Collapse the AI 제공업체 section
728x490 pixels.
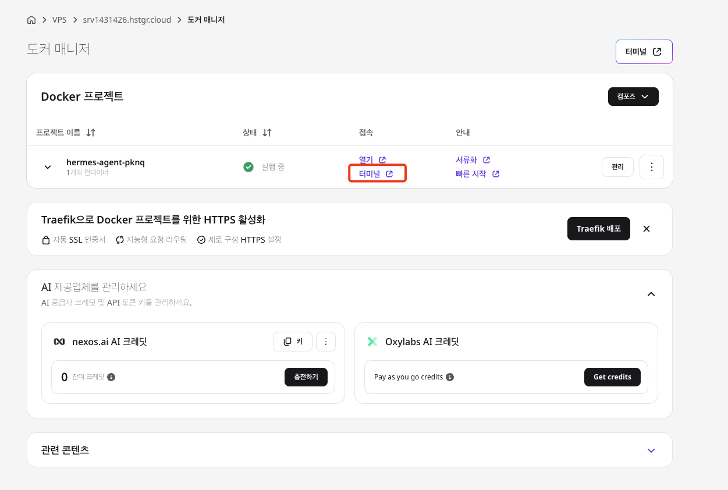pos(651,294)
